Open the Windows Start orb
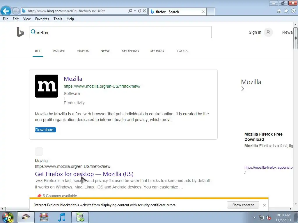Viewport: 298px width, 223px height. click(x=7, y=217)
